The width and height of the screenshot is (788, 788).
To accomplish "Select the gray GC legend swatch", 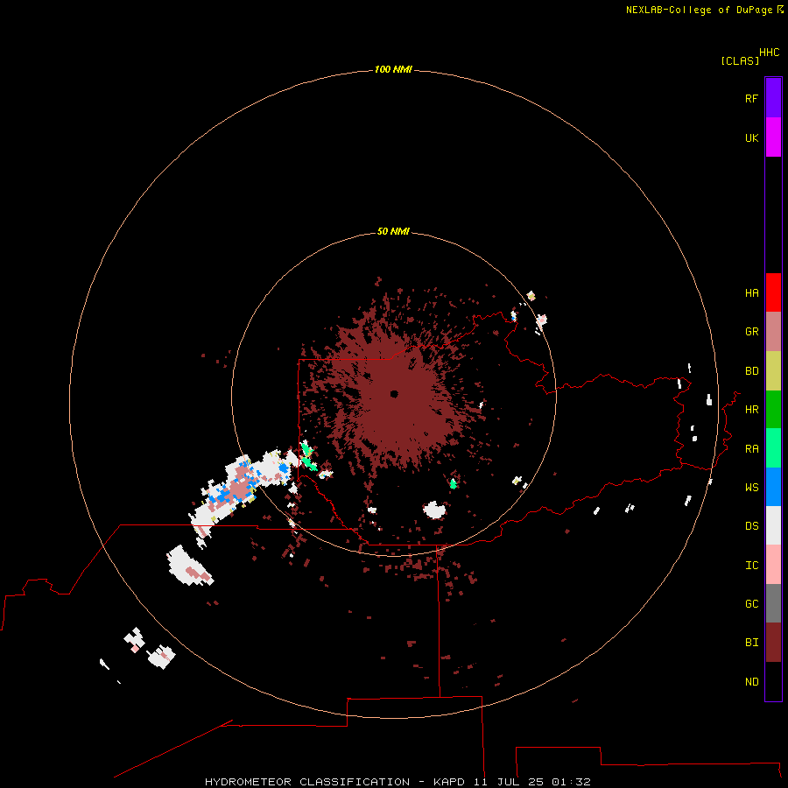I will [773, 603].
